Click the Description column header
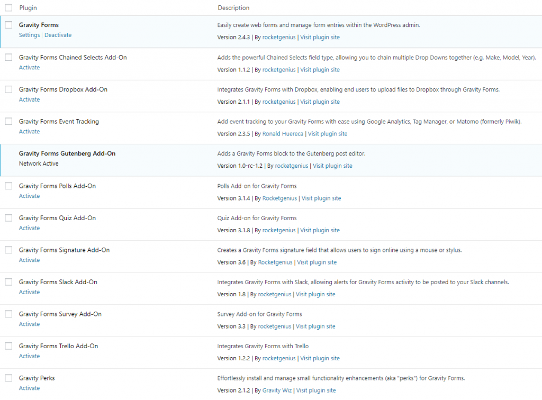This screenshot has height=400, width=542. 233,8
